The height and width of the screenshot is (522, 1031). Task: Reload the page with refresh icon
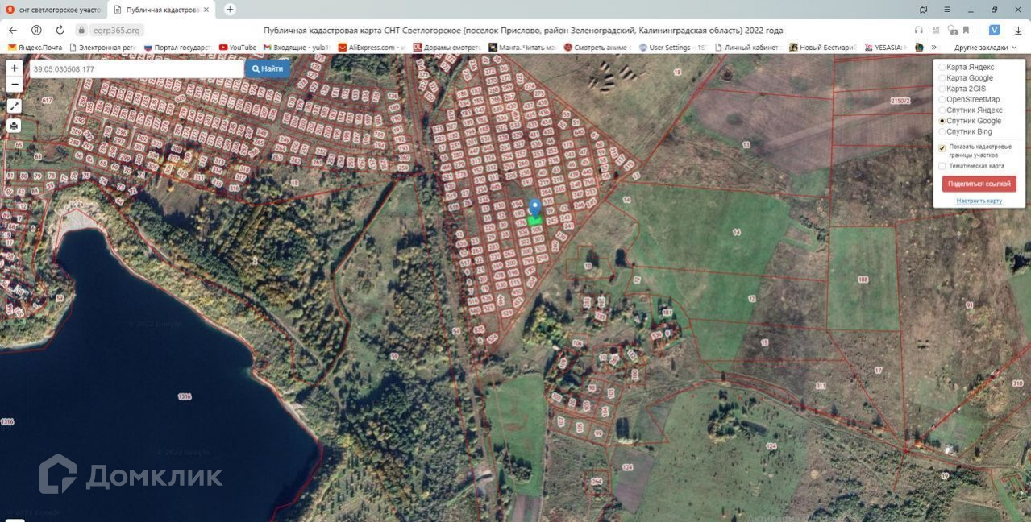click(60, 30)
